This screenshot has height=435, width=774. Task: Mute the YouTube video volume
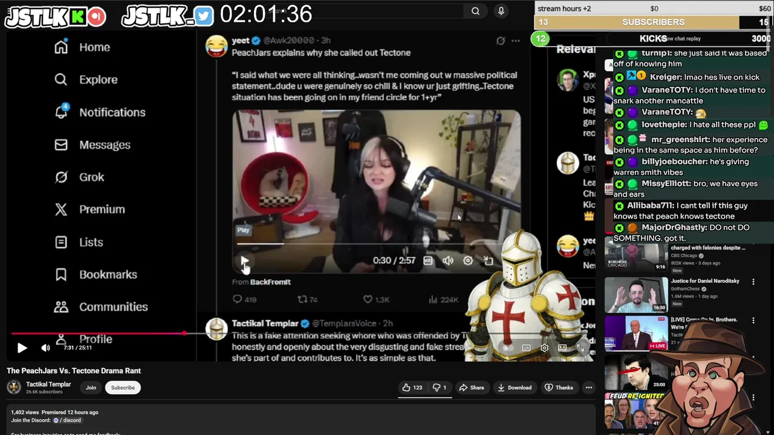tap(45, 348)
